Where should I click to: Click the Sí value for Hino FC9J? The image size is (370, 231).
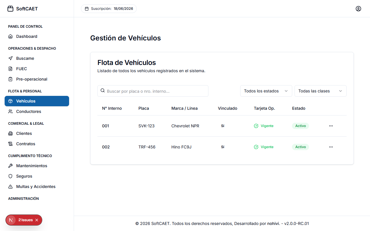223,147
